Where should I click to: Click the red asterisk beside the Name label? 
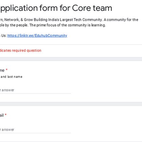7,70
